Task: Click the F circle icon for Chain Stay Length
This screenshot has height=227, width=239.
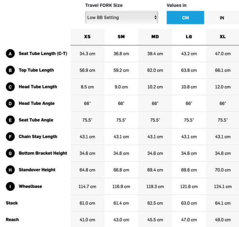Action: coord(10,137)
